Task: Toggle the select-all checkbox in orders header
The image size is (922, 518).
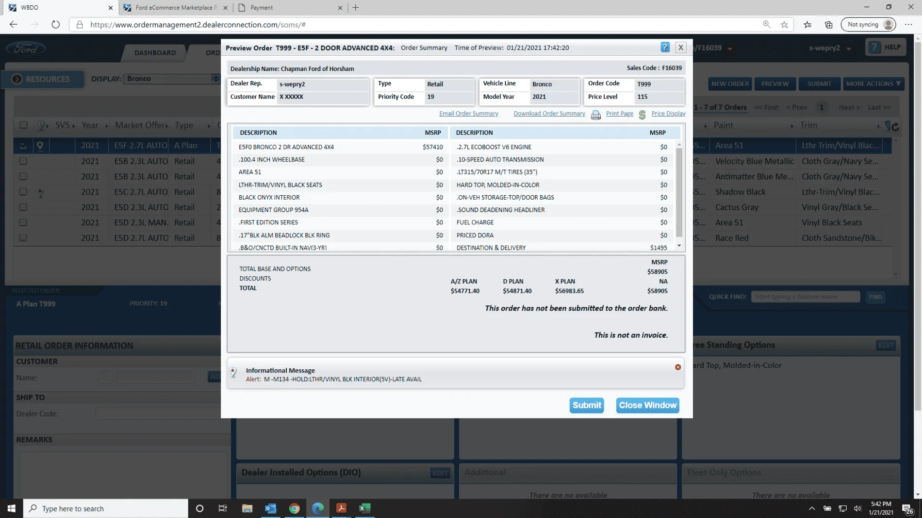Action: (x=23, y=125)
